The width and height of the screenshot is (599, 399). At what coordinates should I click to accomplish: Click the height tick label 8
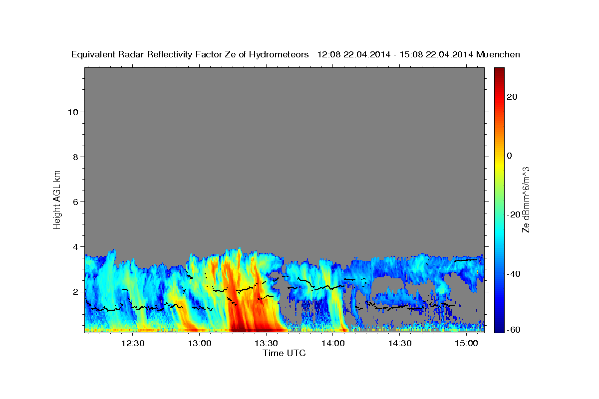[x=75, y=157]
